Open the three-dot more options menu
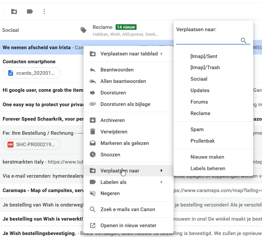The height and width of the screenshot is (237, 262). pyautogui.click(x=44, y=11)
